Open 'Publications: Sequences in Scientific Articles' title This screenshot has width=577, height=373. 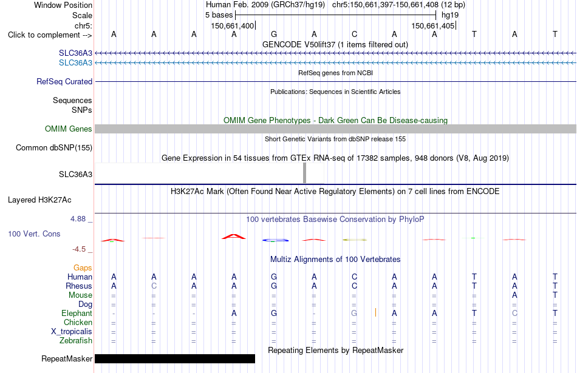335,92
